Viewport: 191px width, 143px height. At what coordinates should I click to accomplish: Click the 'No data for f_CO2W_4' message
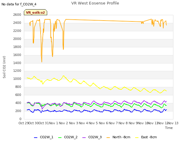19,4
